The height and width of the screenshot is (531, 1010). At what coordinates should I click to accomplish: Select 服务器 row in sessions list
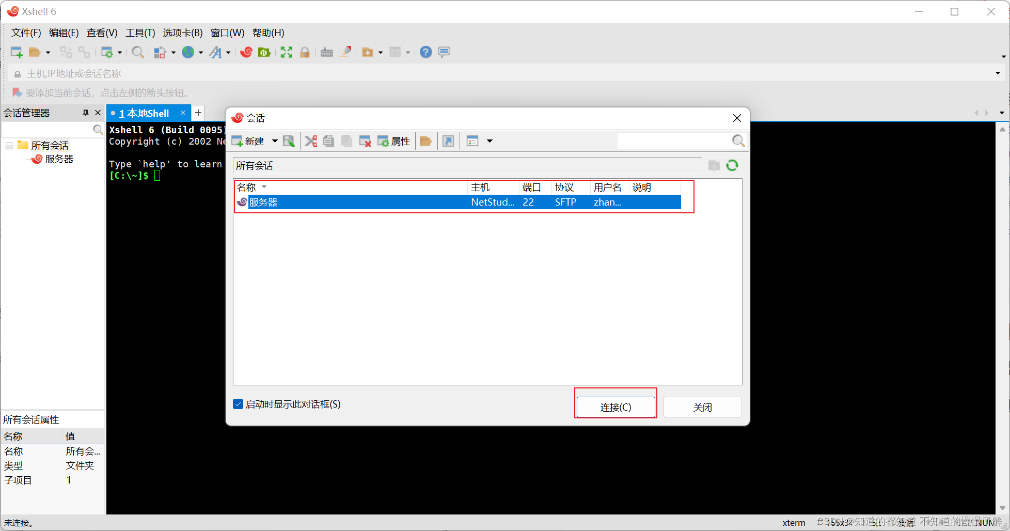click(x=458, y=202)
